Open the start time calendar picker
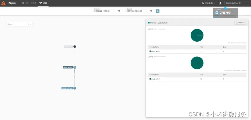The image size is (251, 120). pyautogui.click(x=119, y=11)
